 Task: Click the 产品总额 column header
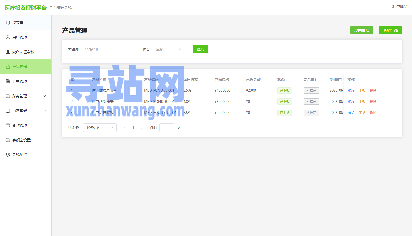click(x=222, y=80)
